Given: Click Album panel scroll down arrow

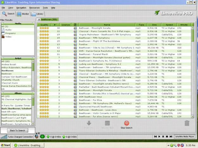Looking at the screenshot, I should [33, 124].
